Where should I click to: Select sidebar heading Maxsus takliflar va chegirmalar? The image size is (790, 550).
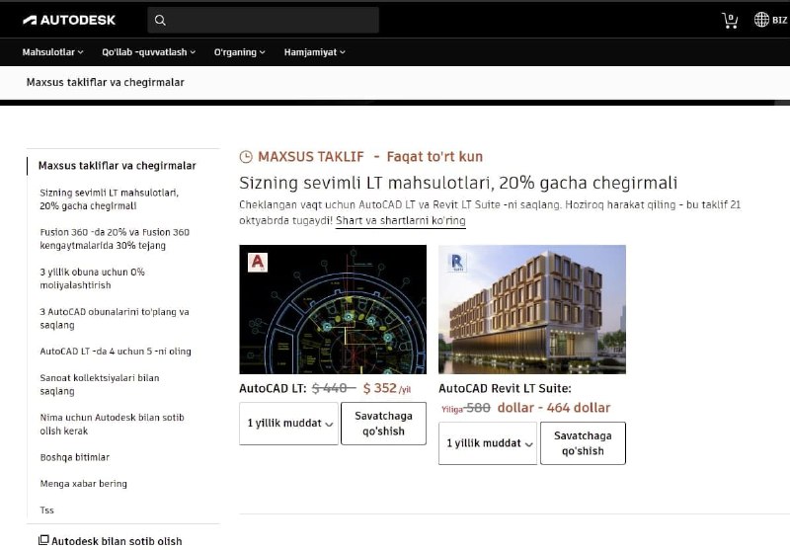(x=117, y=166)
